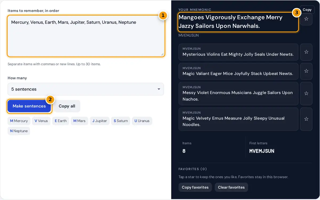The image size is (320, 200).
Task: Click the items to remember text area
Action: (x=86, y=36)
